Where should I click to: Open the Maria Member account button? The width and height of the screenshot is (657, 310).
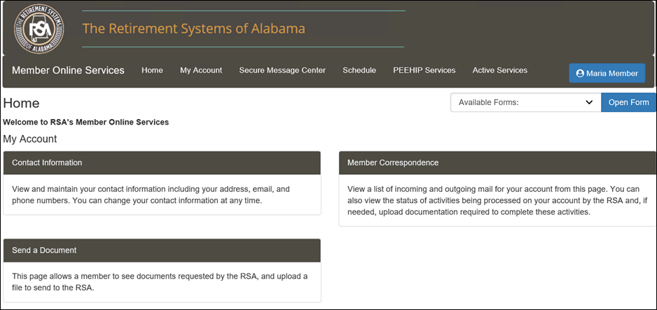(x=607, y=73)
